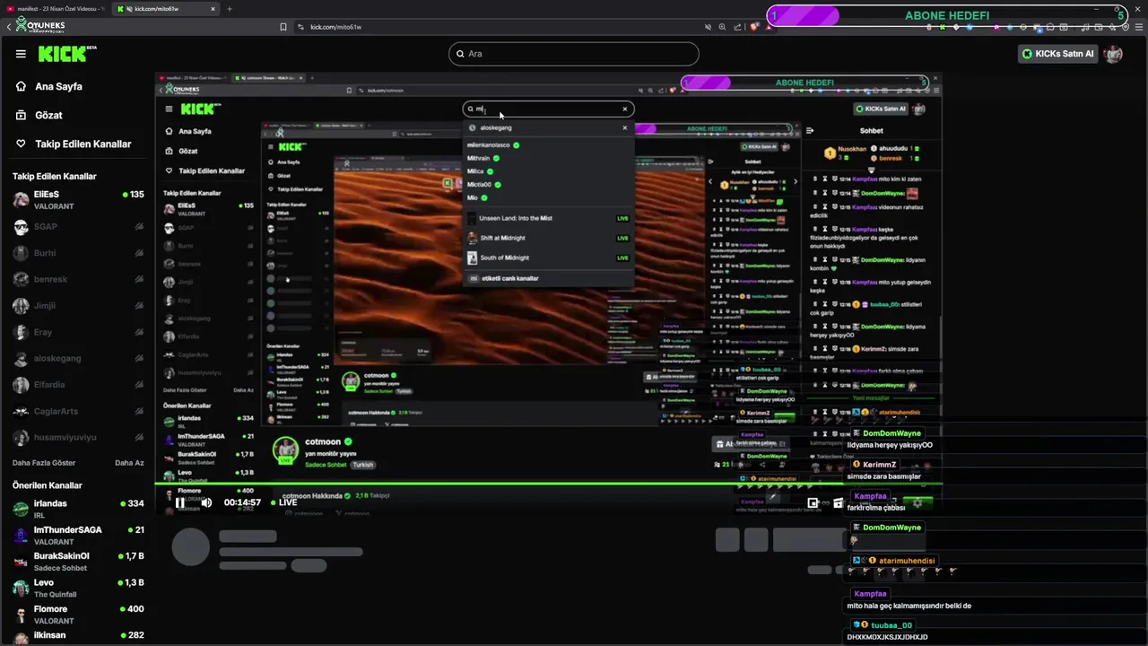The height and width of the screenshot is (646, 1148).
Task: Select Elfardia in followed channels
Action: click(x=78, y=385)
